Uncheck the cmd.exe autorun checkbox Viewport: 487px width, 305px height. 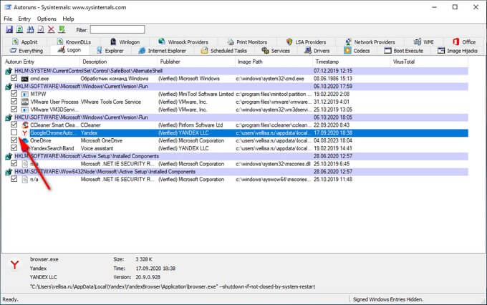[14, 78]
